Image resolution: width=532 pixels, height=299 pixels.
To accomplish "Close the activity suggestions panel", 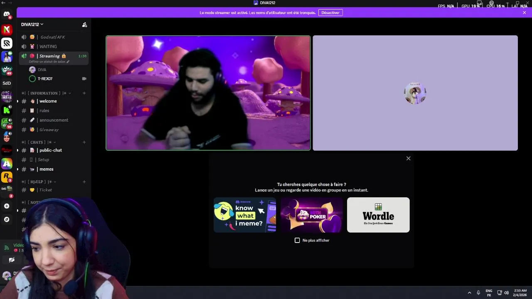I will pyautogui.click(x=408, y=159).
